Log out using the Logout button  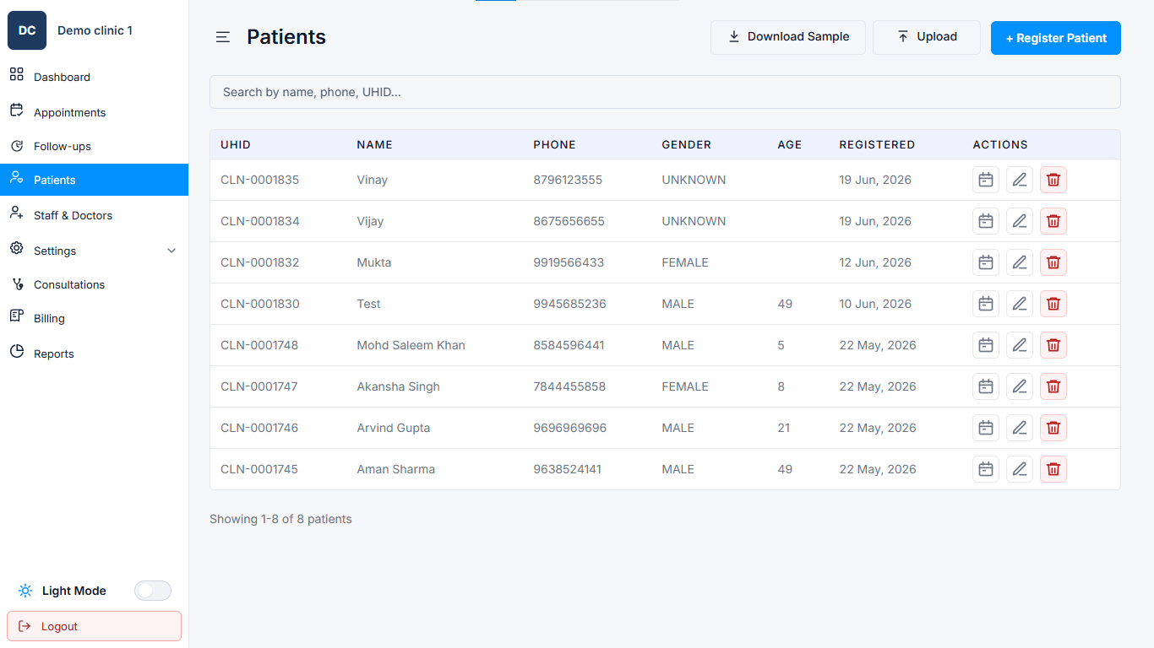94,626
